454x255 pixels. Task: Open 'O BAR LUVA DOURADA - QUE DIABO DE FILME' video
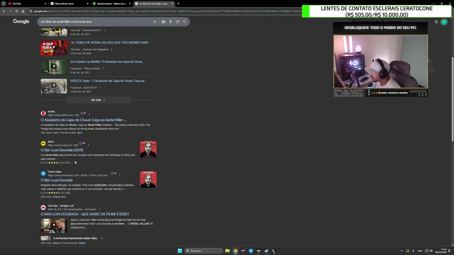(x=85, y=214)
